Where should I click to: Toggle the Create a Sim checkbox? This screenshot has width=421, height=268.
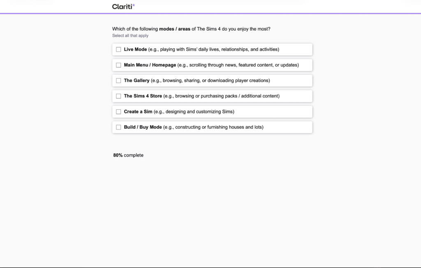click(118, 112)
